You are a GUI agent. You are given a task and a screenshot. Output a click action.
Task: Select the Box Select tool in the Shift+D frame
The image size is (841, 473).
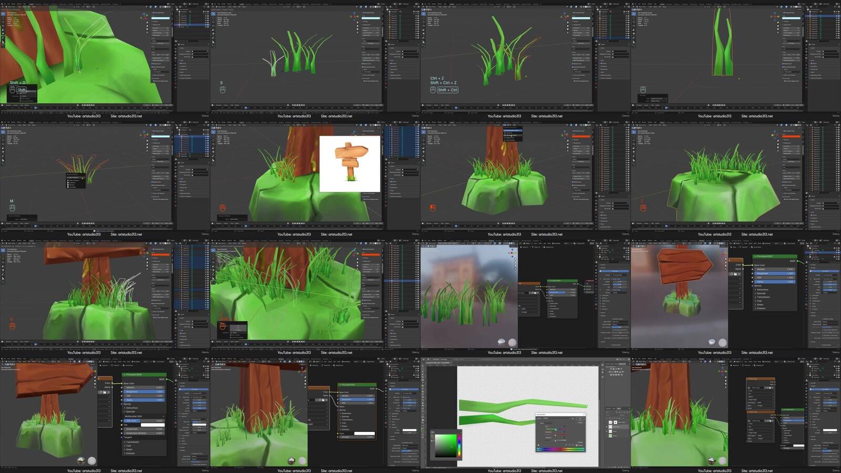[3, 14]
